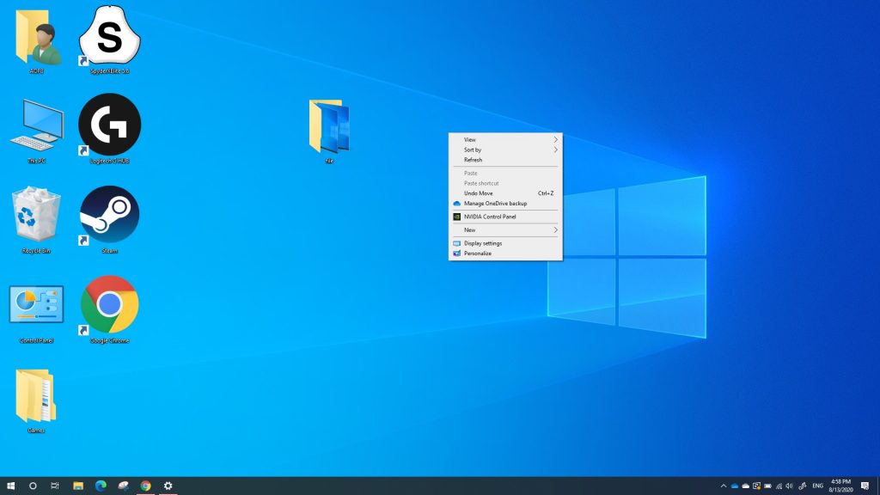Image resolution: width=880 pixels, height=495 pixels.
Task: Launch Microsoft Edge from the taskbar
Action: [x=101, y=486]
